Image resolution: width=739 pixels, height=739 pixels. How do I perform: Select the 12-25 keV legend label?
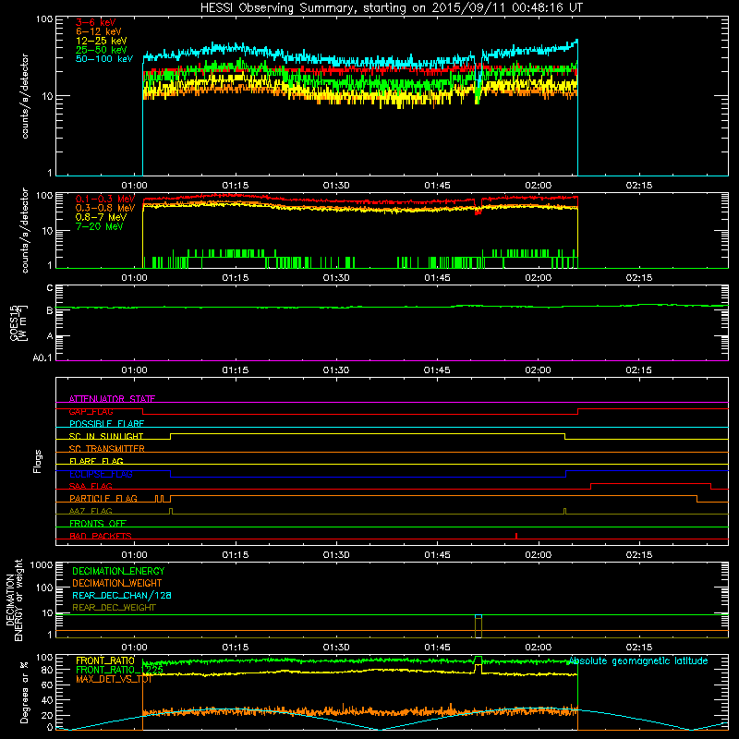tap(101, 41)
